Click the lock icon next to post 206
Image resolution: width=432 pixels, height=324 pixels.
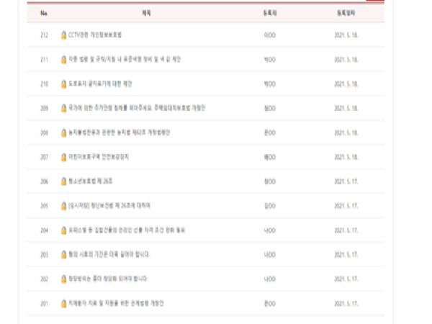pos(63,181)
